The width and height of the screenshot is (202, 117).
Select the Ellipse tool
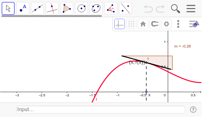click(96, 8)
